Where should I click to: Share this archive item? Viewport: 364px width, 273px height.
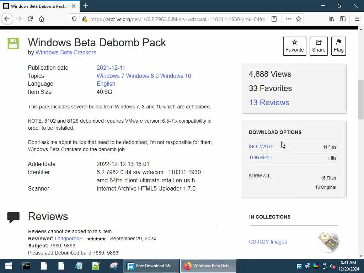click(319, 46)
